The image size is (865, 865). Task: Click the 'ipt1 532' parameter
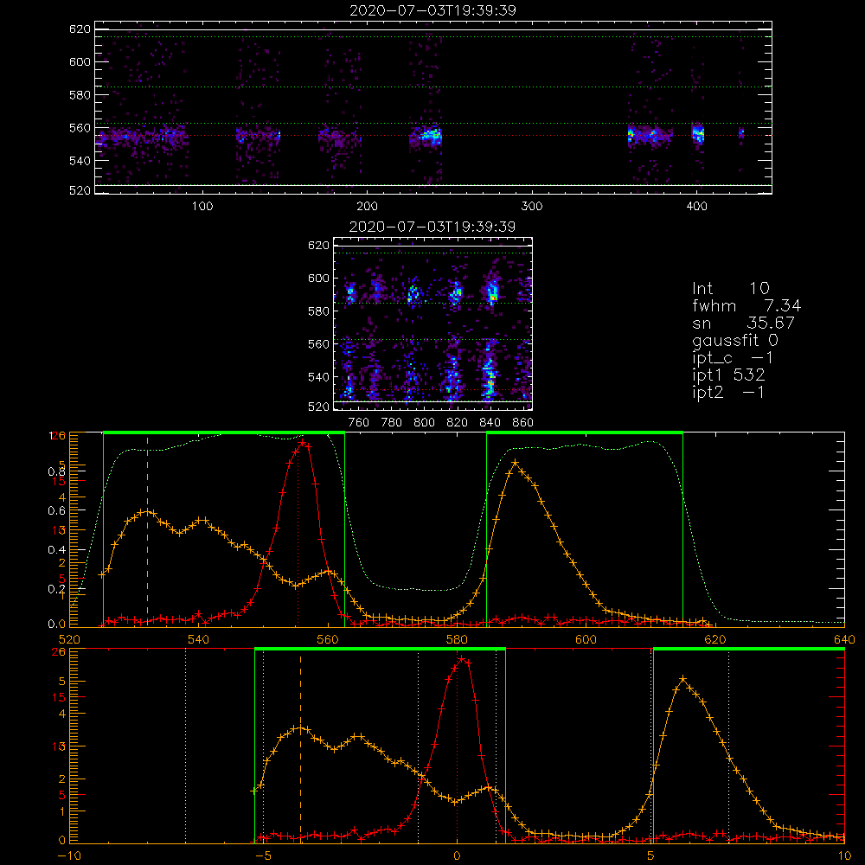coord(728,375)
